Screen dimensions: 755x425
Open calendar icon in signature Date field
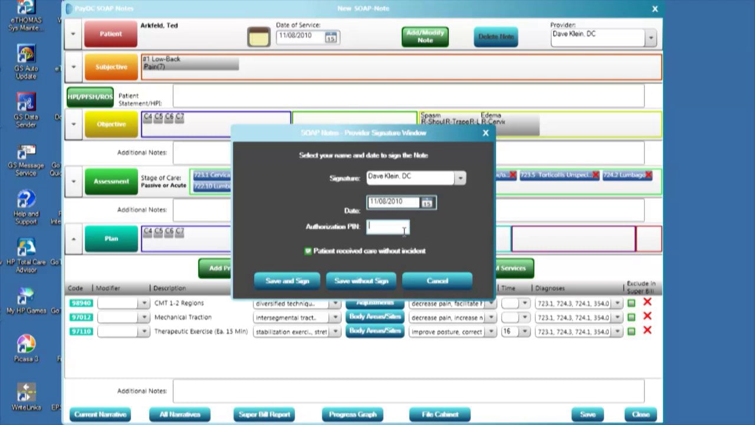point(426,203)
